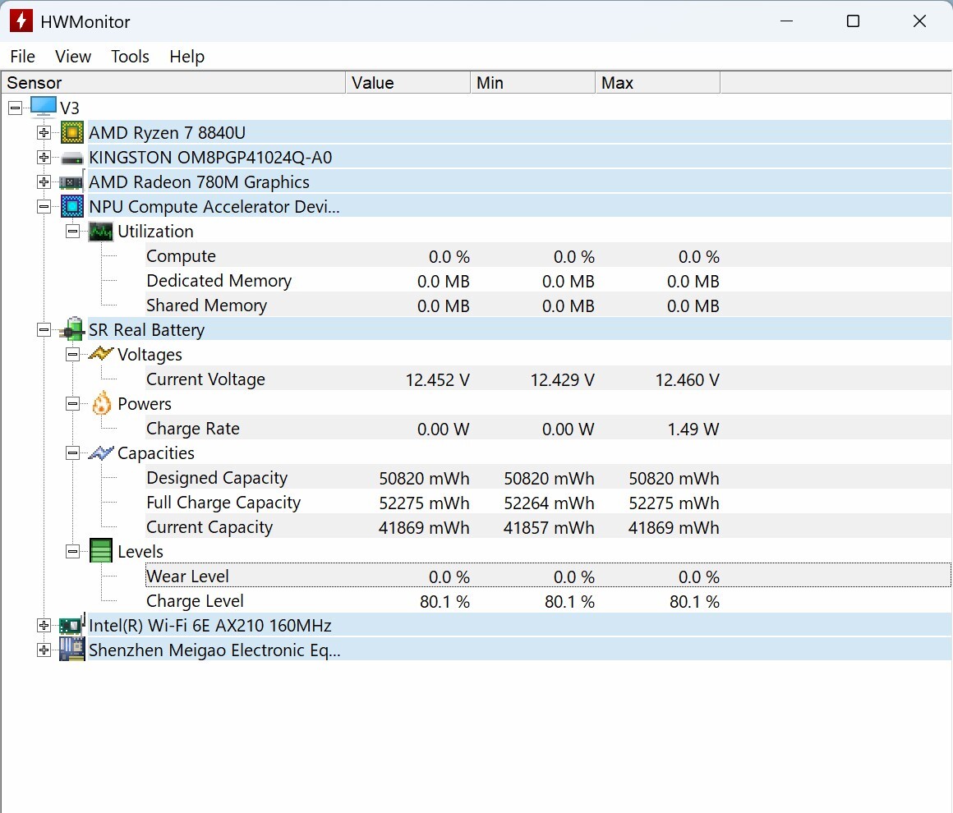Click the Powers flame icon

tap(101, 404)
